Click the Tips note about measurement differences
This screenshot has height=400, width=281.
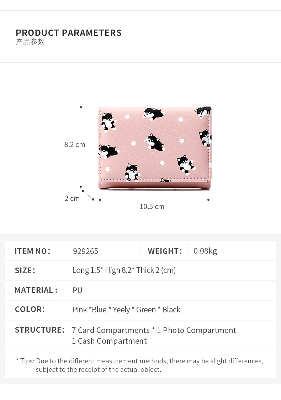coord(139,365)
